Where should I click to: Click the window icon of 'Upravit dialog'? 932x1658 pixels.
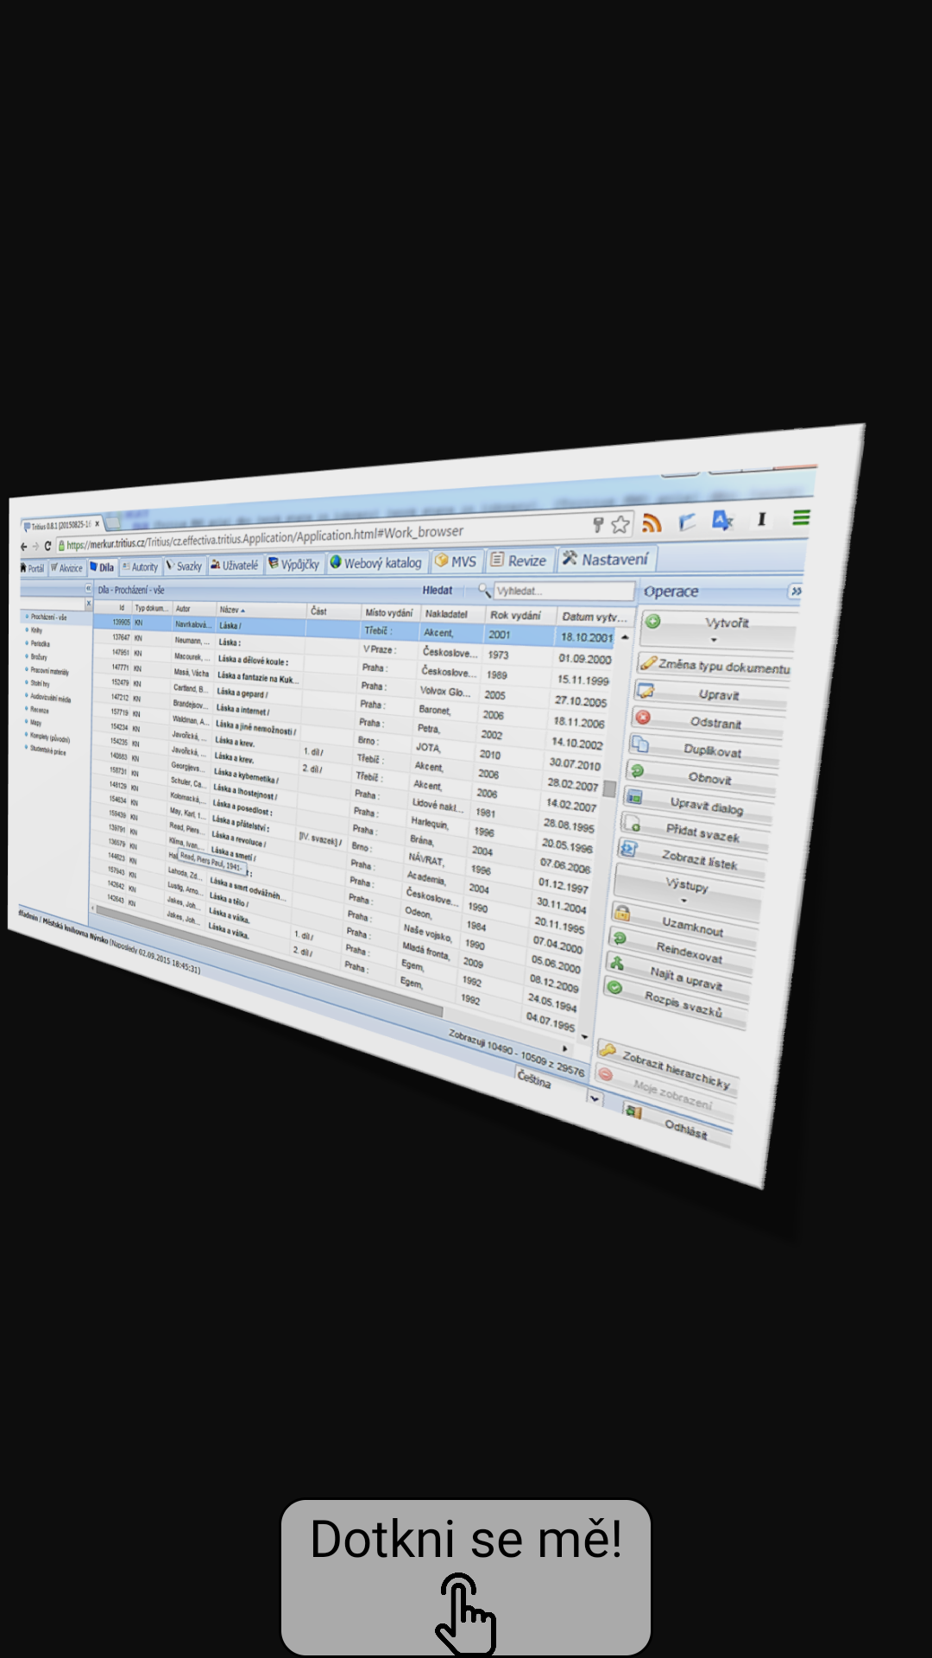[634, 796]
